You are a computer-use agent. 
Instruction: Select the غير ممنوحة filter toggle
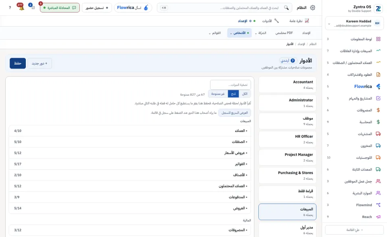218,94
